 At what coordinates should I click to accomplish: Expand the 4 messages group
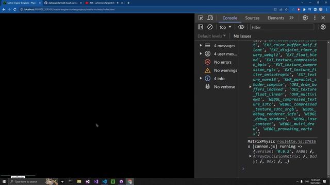201,46
